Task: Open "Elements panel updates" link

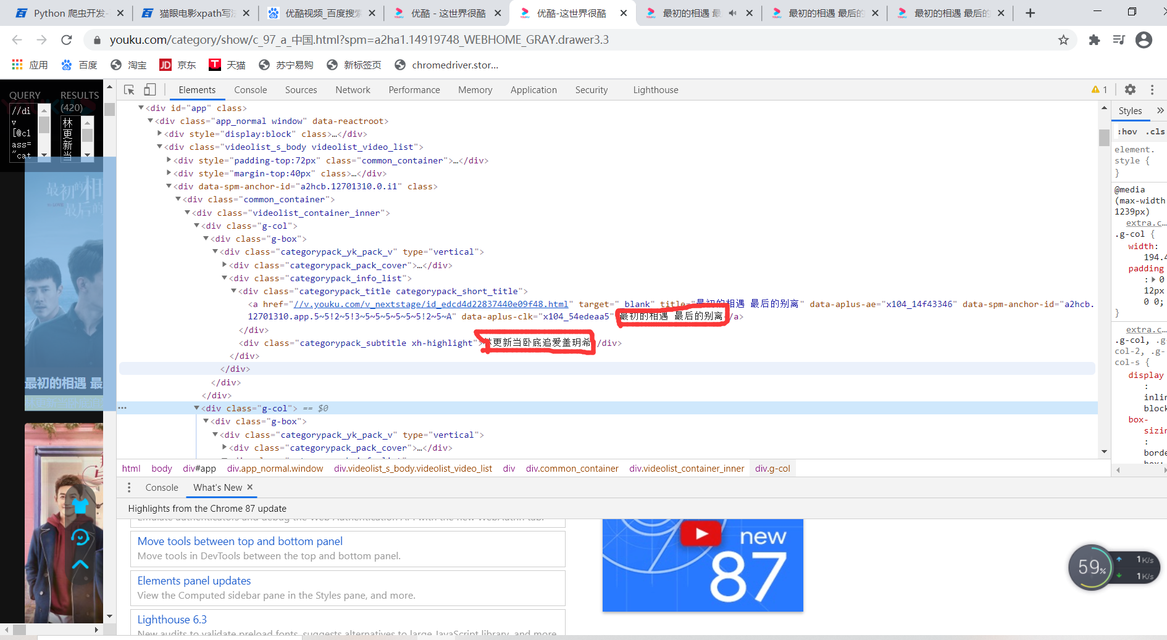Action: click(x=194, y=581)
